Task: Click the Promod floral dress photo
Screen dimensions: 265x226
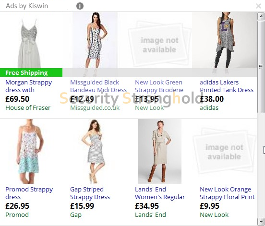Action: [x=30, y=151]
